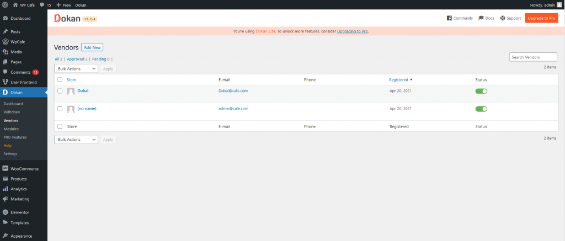Click Howdy, admin account text

543,5
